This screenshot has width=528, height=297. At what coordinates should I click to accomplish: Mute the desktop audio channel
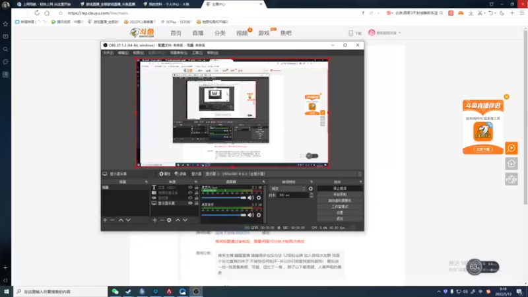251,215
